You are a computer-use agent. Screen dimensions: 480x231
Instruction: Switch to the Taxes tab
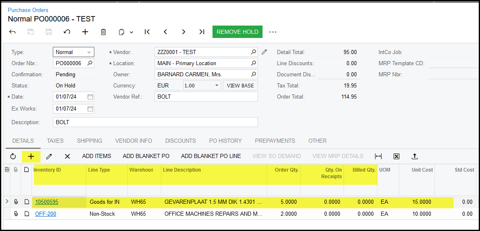55,141
